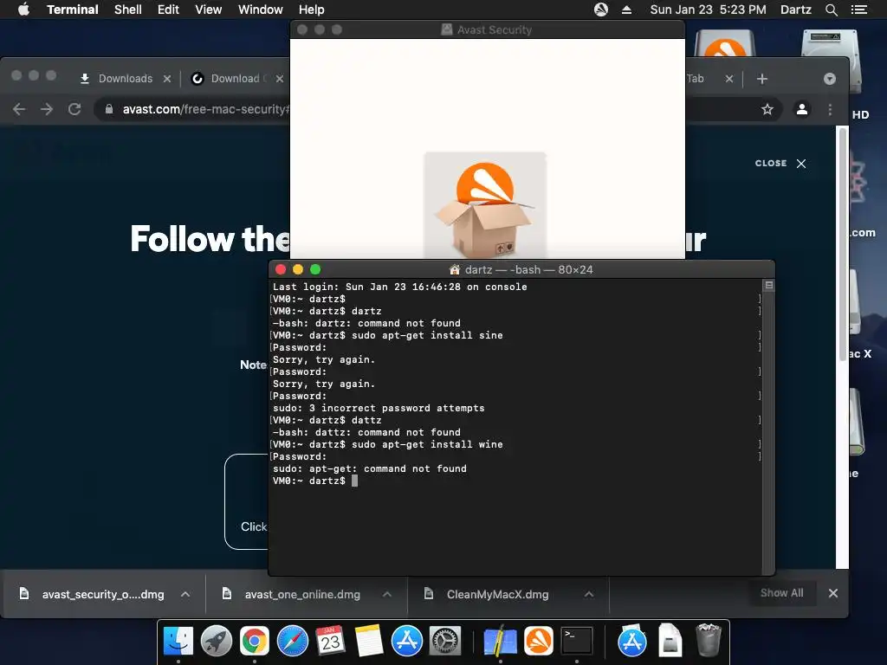Expand options for CleanMyMacX.dmg download
The width and height of the screenshot is (887, 665).
pos(589,594)
